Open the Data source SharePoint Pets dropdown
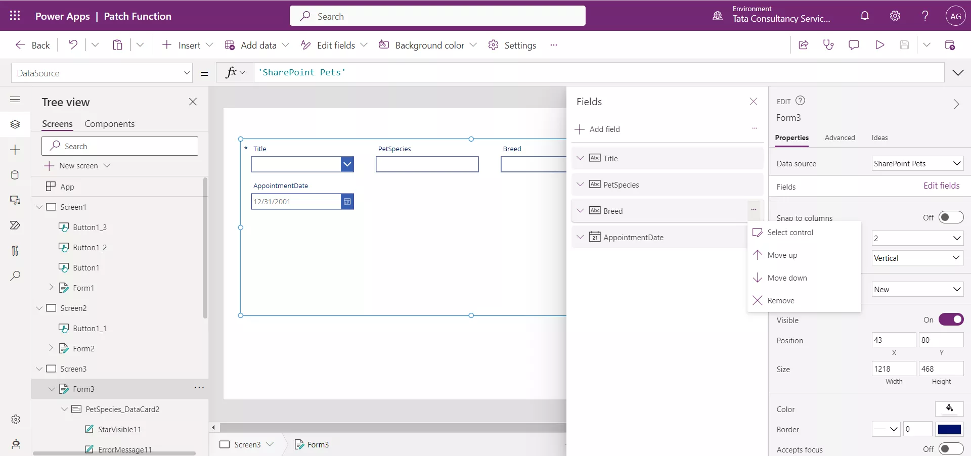The width and height of the screenshot is (971, 456). (917, 163)
